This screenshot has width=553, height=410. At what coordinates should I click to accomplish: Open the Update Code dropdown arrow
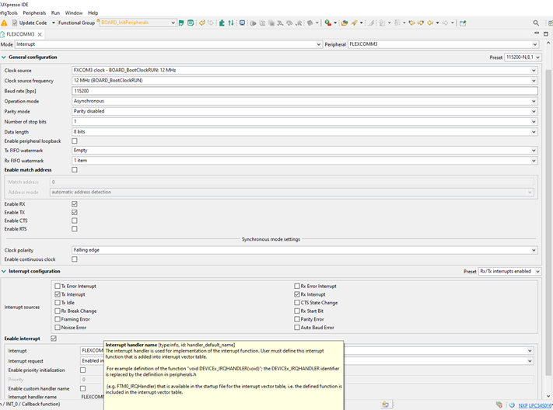[53, 23]
